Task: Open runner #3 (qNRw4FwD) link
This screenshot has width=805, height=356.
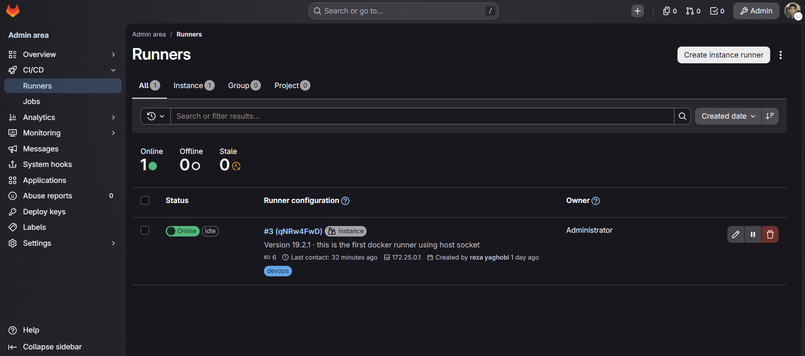Action: (x=293, y=231)
